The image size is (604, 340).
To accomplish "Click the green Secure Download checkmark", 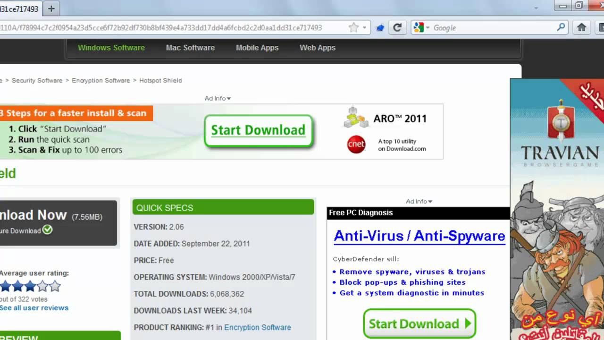I will (x=47, y=230).
